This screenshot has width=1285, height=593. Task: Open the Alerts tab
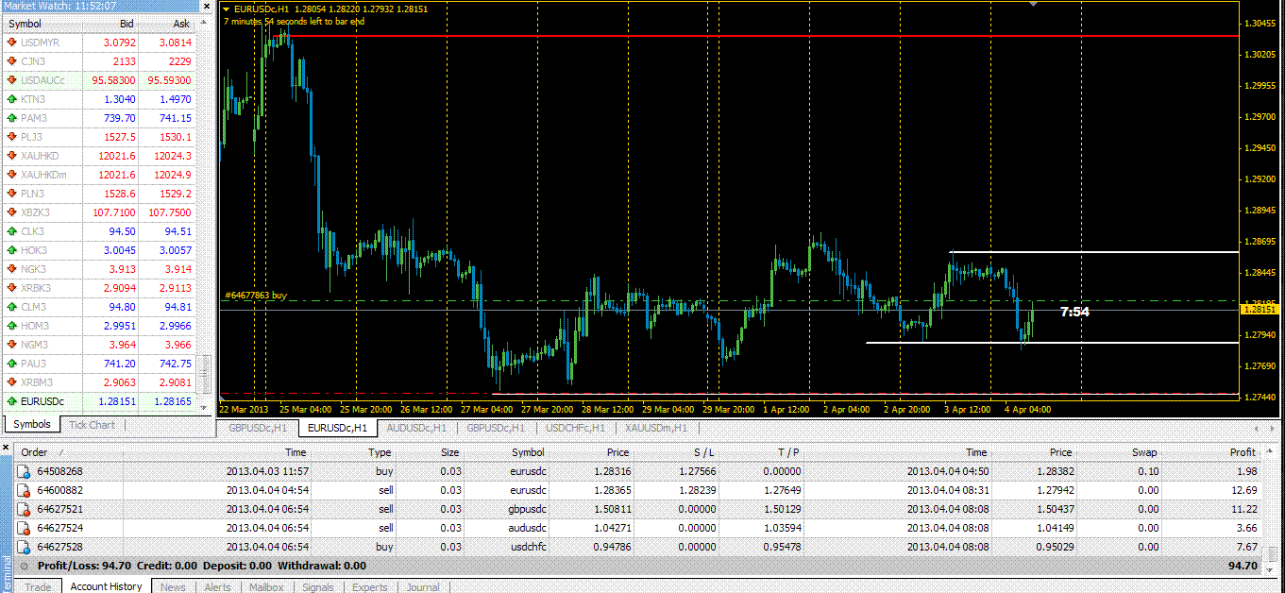(x=218, y=586)
